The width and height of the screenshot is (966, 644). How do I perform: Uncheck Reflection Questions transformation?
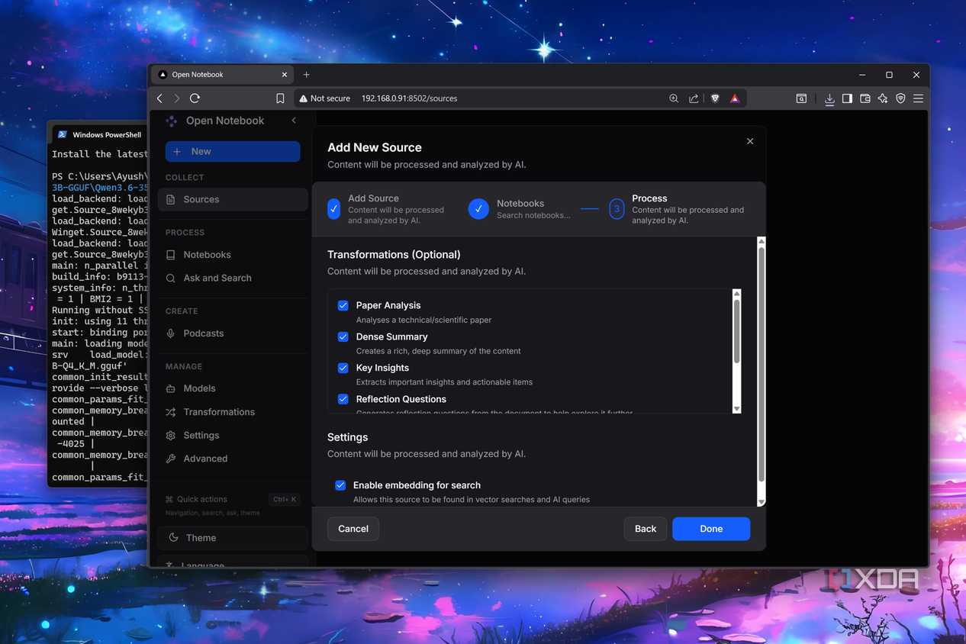coord(343,399)
